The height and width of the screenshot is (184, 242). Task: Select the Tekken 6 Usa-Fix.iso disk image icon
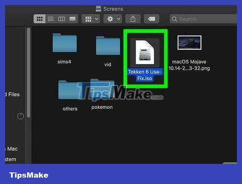point(145,52)
